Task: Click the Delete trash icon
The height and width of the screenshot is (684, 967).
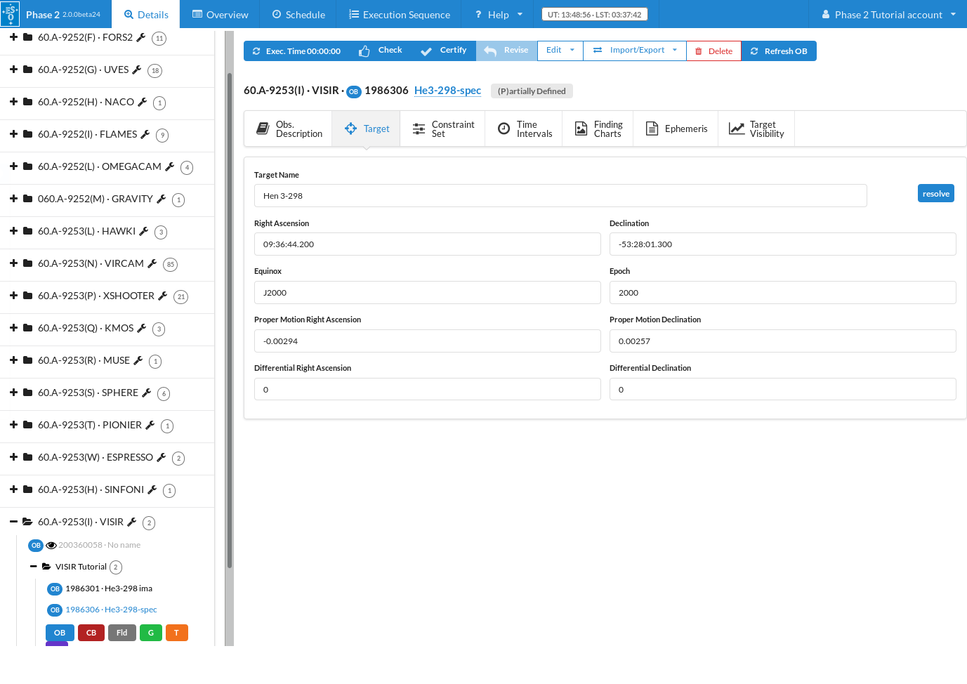Action: coord(698,51)
